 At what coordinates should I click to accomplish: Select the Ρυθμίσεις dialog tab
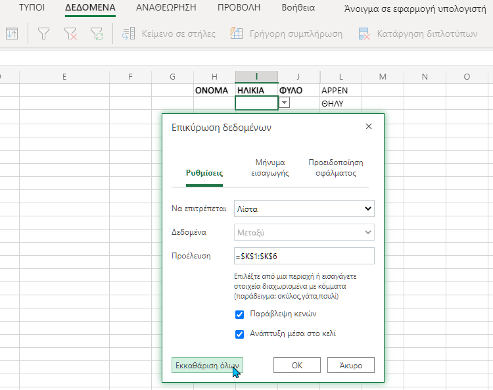204,173
